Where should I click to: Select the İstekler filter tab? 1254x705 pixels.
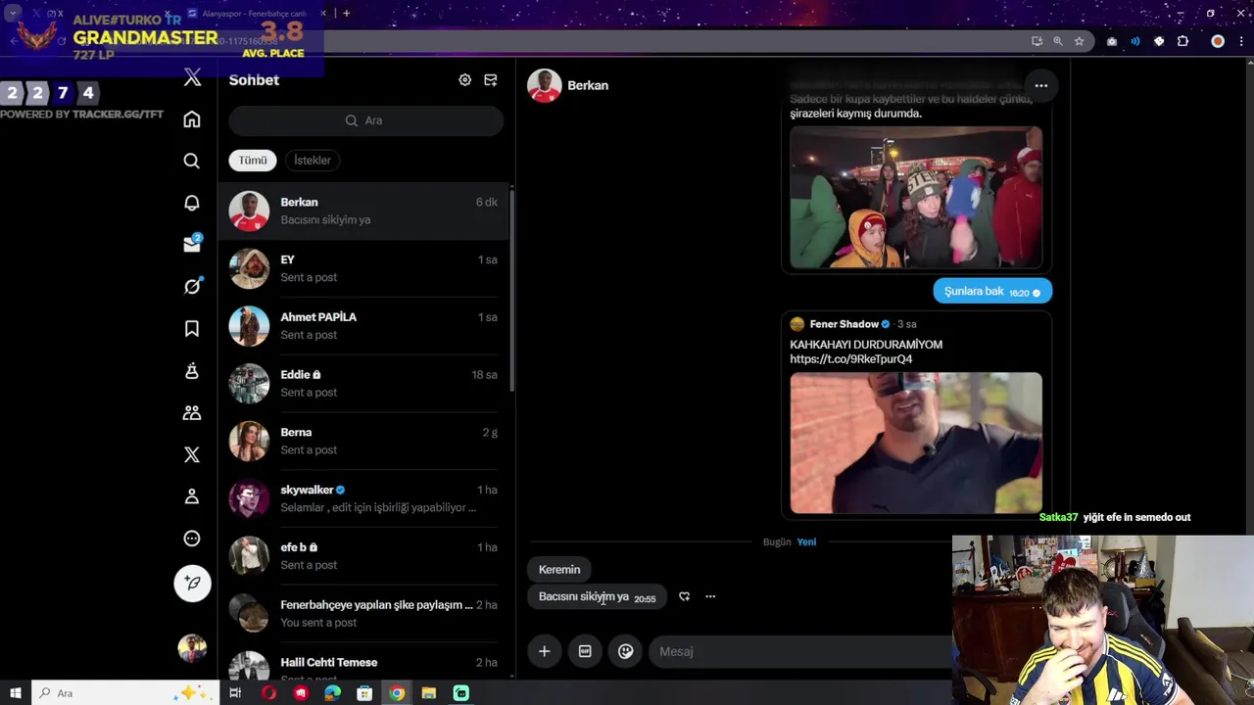(x=313, y=160)
